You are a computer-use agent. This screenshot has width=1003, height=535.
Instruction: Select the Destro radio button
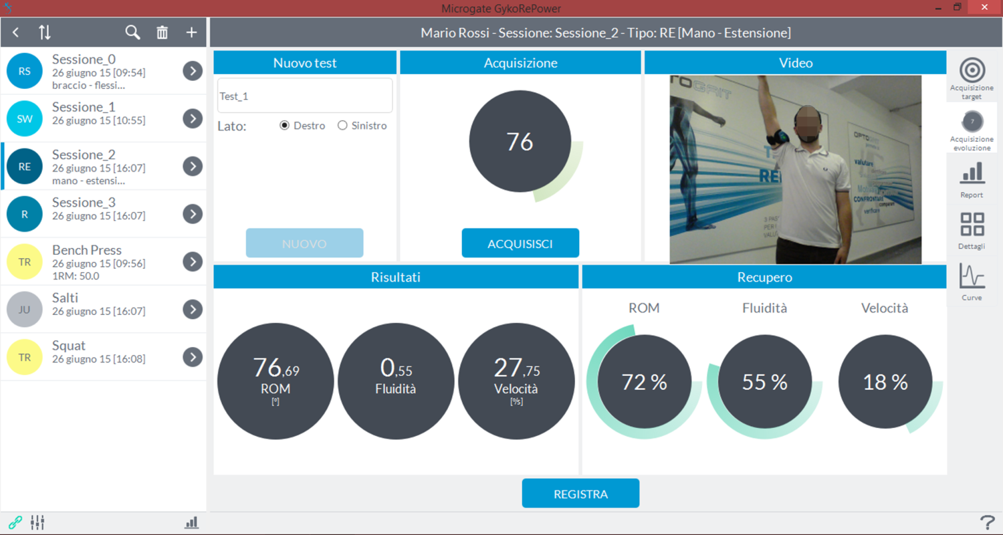[x=285, y=126]
